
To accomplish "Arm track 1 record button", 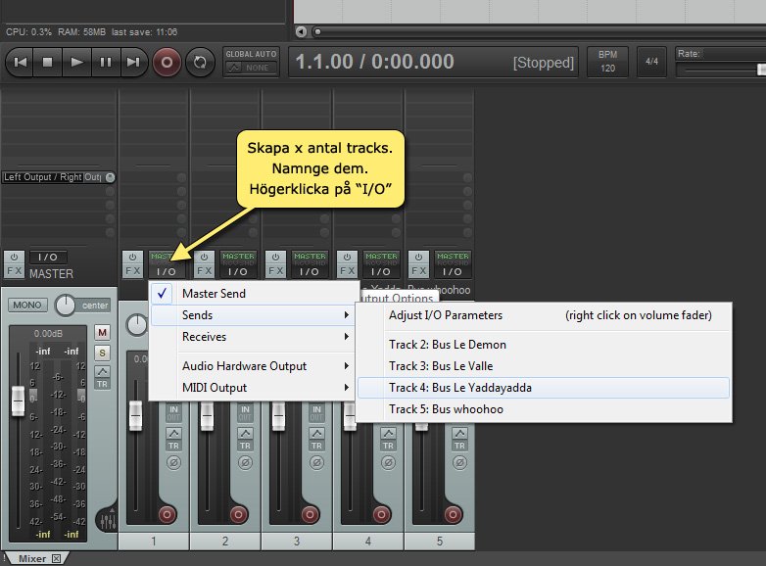I will coord(167,514).
